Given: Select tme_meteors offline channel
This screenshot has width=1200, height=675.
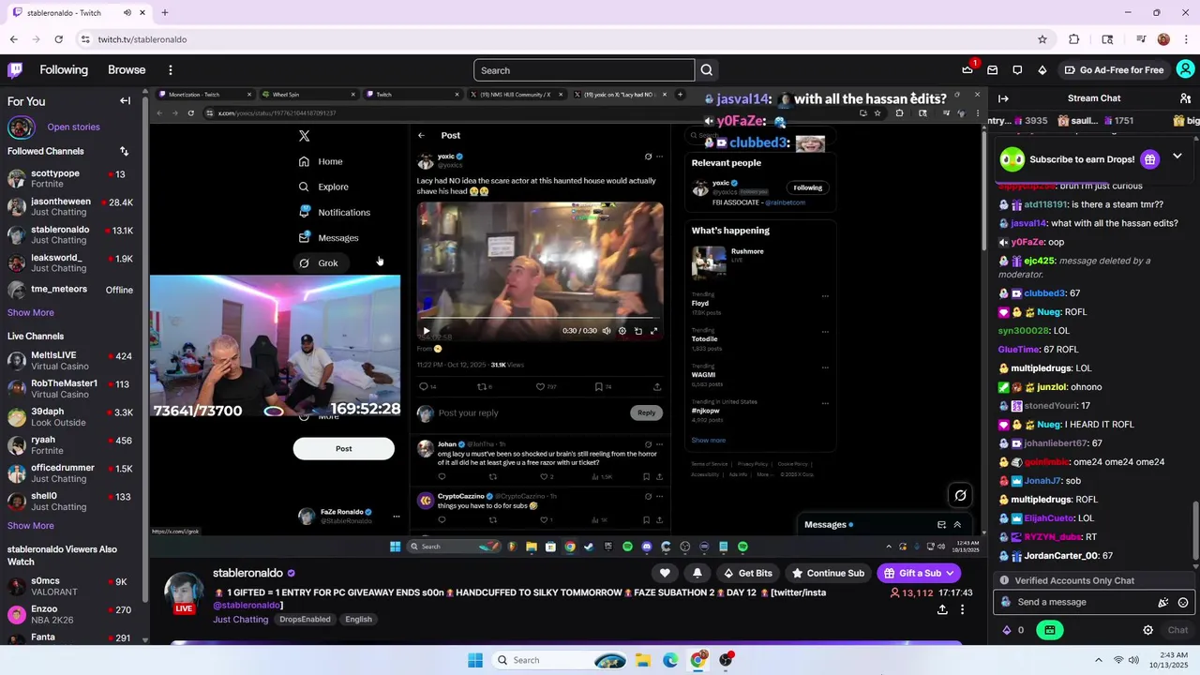Looking at the screenshot, I should (x=71, y=290).
